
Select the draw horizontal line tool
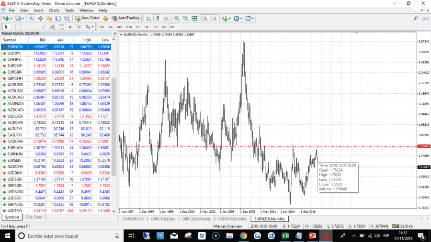(34, 27)
